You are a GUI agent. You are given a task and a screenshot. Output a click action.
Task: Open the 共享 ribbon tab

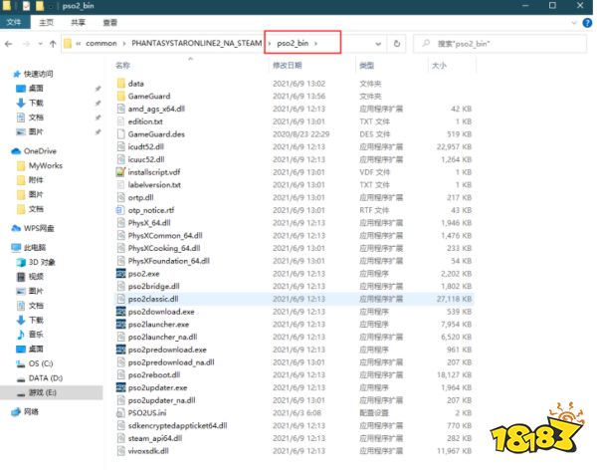pyautogui.click(x=78, y=23)
